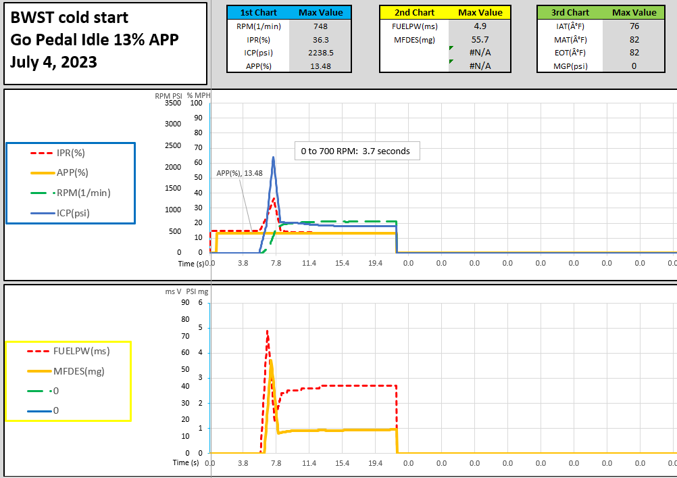Select the first #N/A error cell
The image size is (677, 478).
(480, 53)
